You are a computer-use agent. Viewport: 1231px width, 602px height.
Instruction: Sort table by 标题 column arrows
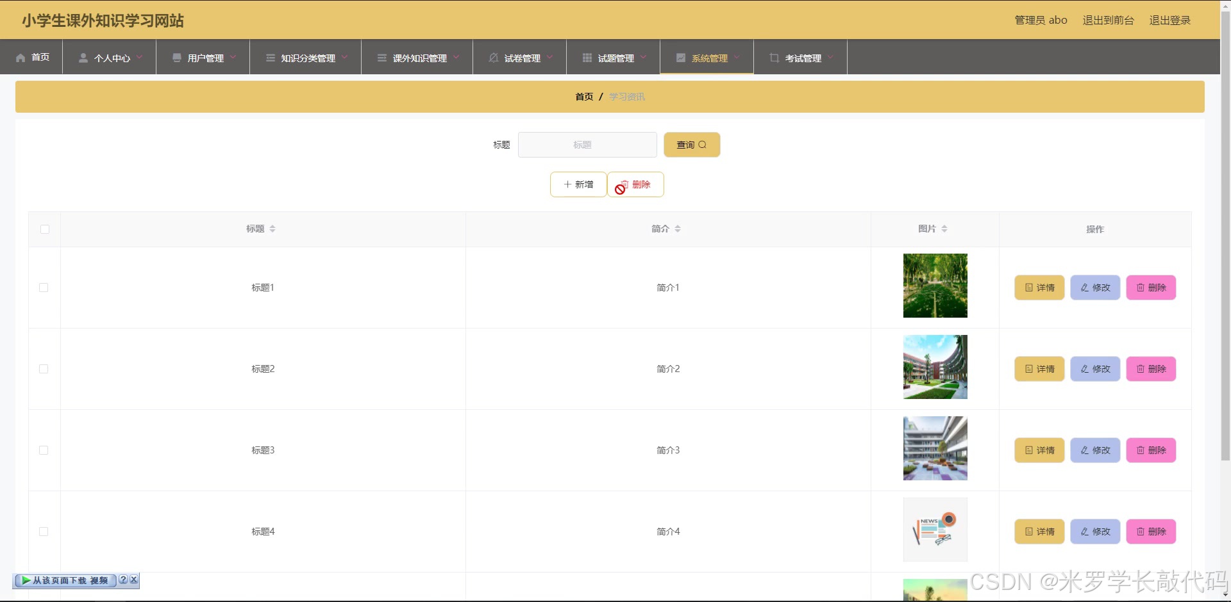point(272,229)
